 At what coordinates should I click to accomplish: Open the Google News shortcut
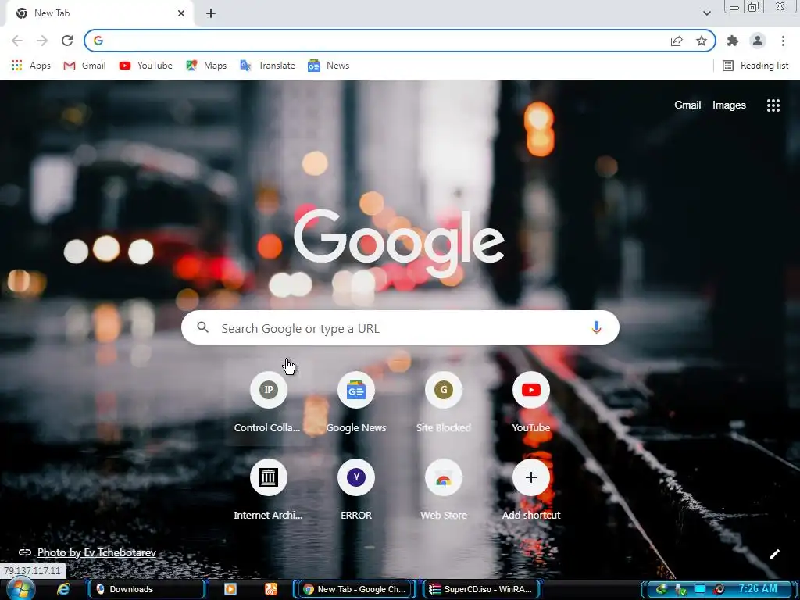pyautogui.click(x=355, y=404)
